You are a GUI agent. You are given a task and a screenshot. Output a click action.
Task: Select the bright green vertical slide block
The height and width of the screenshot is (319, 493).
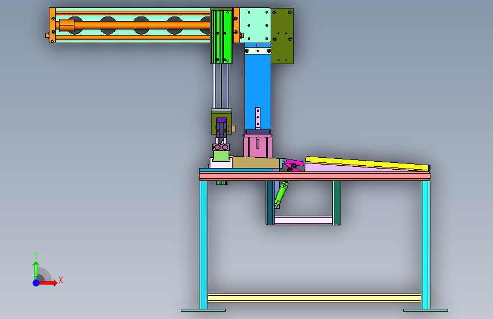[x=221, y=36]
